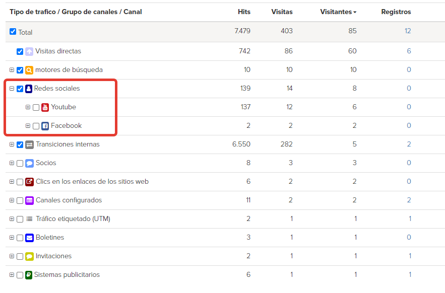The image size is (445, 293).
Task: Click the Transiciones internas arrows icon
Action: pyautogui.click(x=29, y=144)
